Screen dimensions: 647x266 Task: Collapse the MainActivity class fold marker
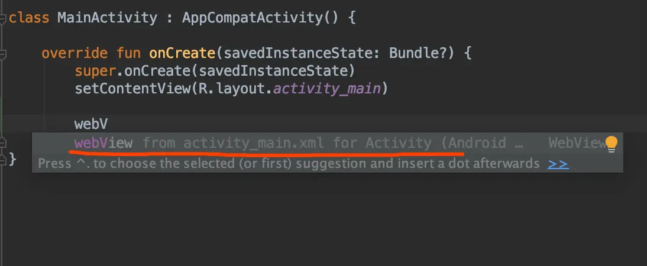[x=2, y=18]
